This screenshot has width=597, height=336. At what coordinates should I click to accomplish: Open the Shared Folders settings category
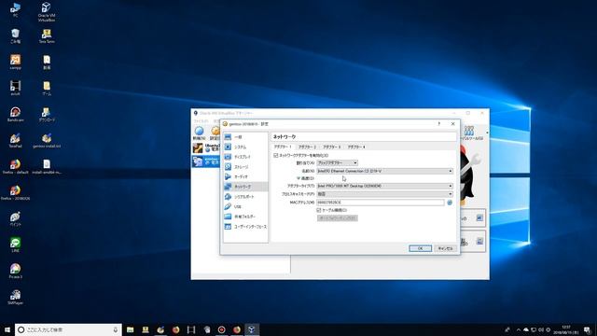245,217
